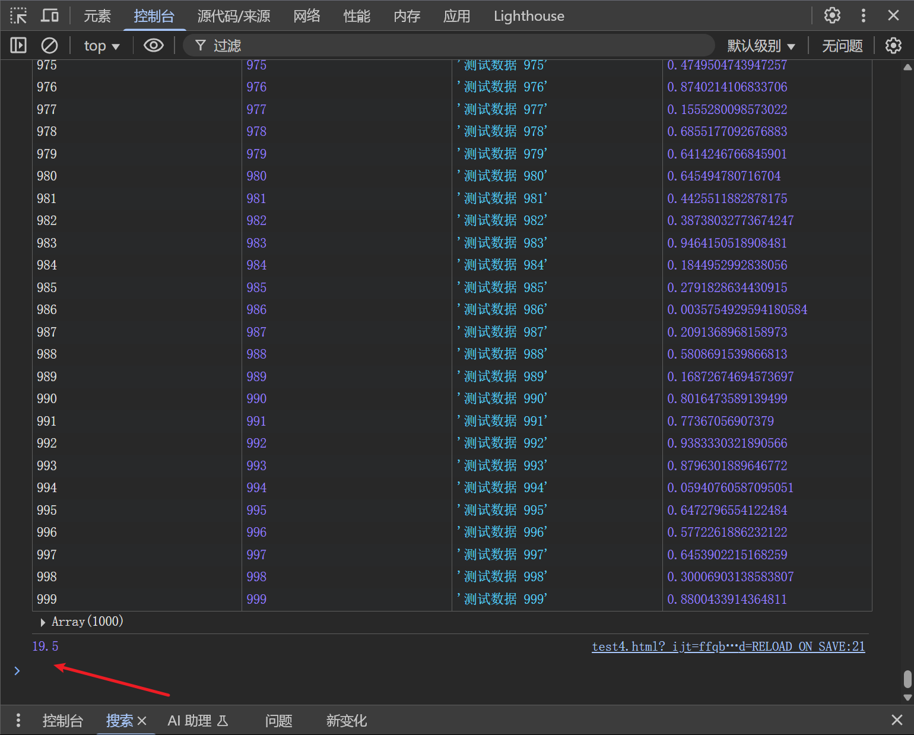
Task: Switch to the 网络 tab
Action: pyautogui.click(x=307, y=16)
